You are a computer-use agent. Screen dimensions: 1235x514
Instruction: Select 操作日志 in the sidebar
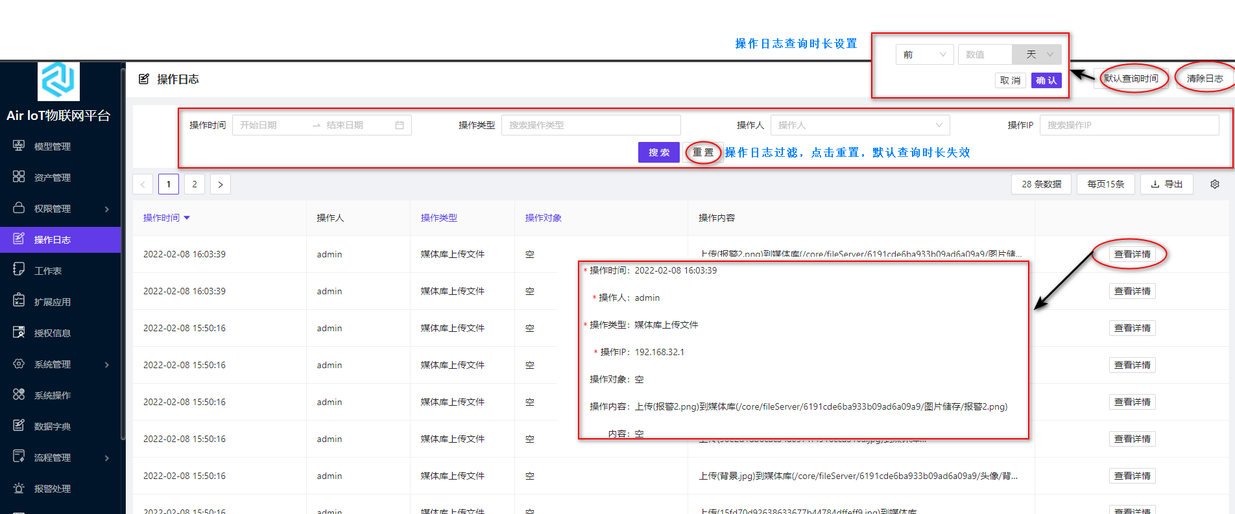60,240
